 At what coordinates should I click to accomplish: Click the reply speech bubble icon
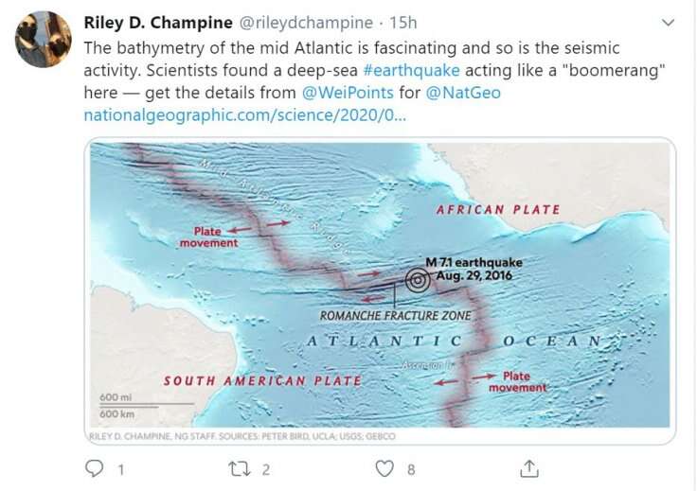tap(95, 468)
